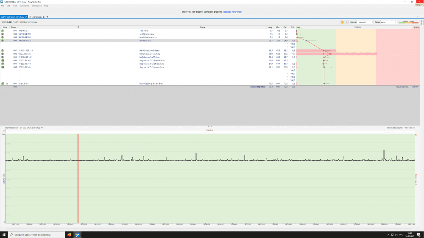Add a new target tab with plus
This screenshot has height=238, width=424.
coord(47,17)
